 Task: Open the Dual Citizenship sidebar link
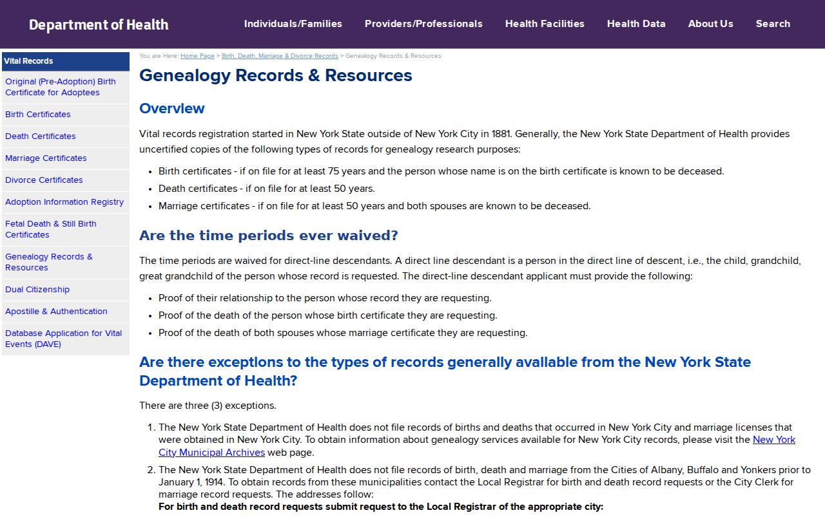(x=66, y=290)
